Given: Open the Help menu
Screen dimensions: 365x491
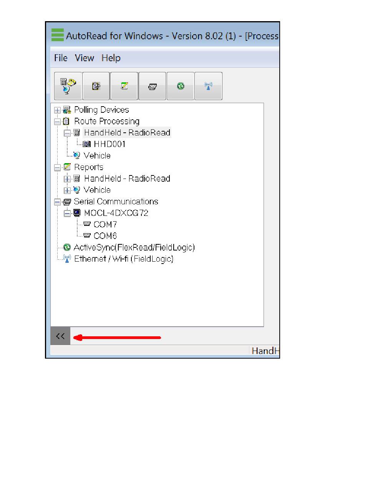Looking at the screenshot, I should [x=111, y=58].
